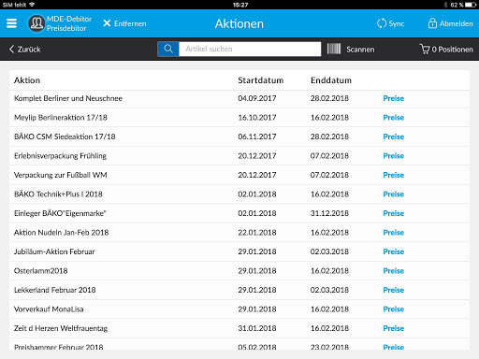Select BÄKO CSM Siedeaktion 17/18 entry
The width and height of the screenshot is (479, 359).
(x=65, y=136)
